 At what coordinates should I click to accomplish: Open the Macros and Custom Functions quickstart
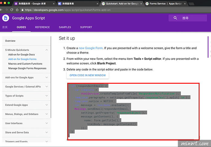(x=25, y=64)
